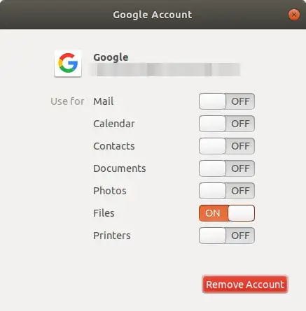Close the Google Account dialog

293,15
